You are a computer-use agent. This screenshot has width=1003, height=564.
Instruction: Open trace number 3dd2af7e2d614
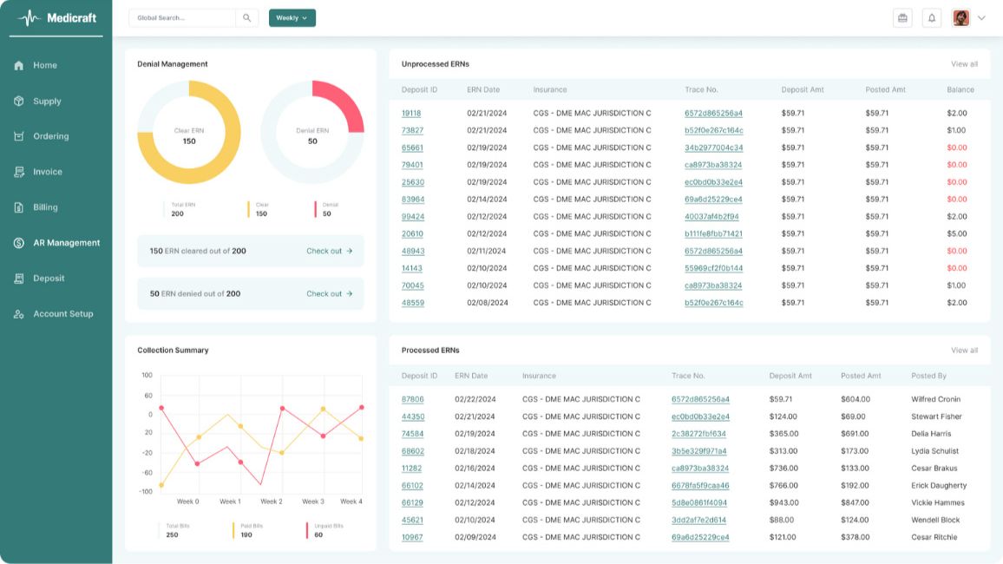click(x=698, y=521)
